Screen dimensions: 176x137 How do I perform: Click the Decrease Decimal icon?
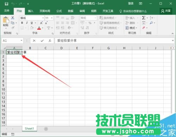point(87,28)
